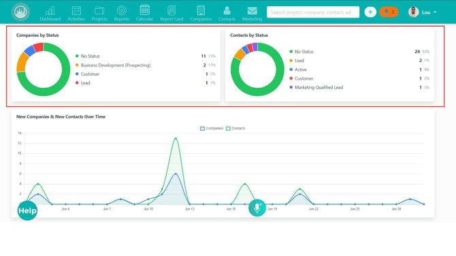Click red Lead dot in Companies legend
The height and width of the screenshot is (256, 456).
pos(77,82)
